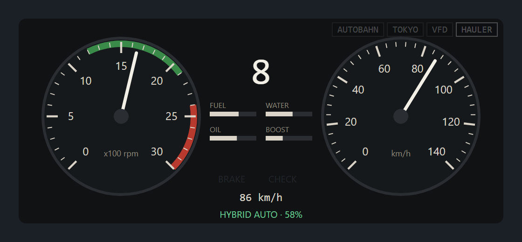Click the 30 mark on the tachometer

tap(157, 152)
